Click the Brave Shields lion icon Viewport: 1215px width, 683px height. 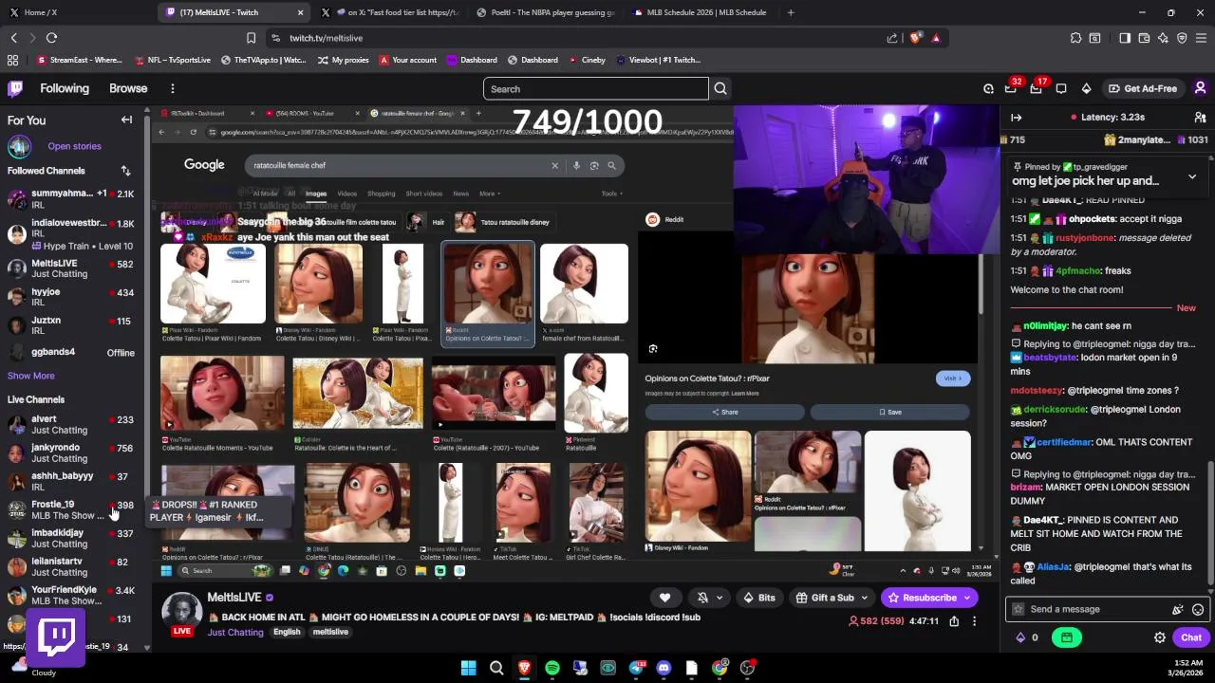(x=915, y=38)
